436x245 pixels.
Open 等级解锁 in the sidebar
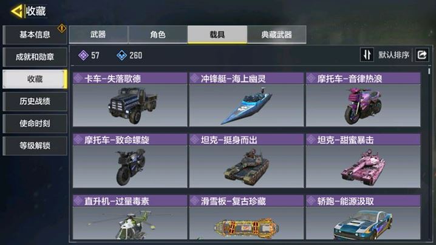[x=35, y=146]
